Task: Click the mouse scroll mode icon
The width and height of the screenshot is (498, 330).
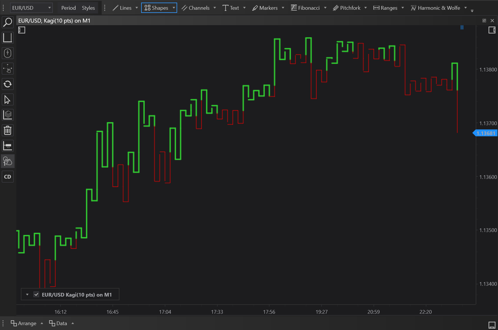Action: coord(8,53)
